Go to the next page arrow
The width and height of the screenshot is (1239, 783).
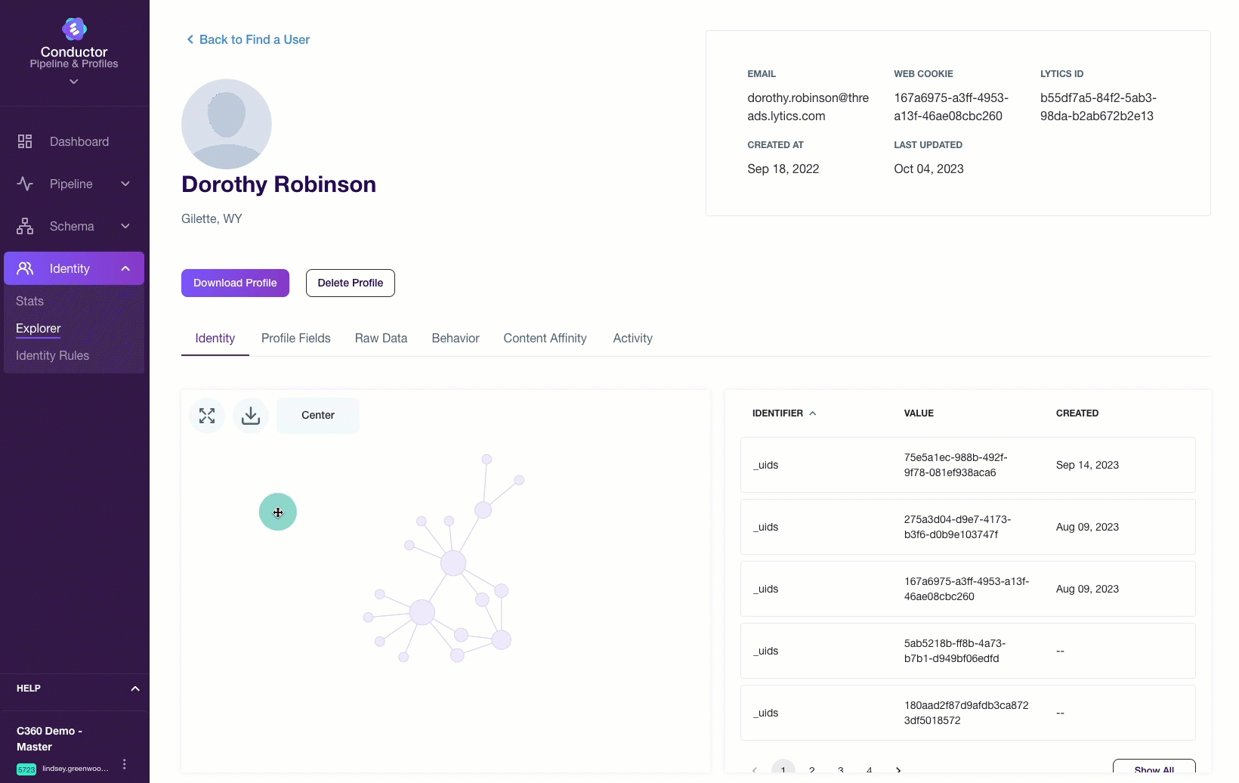click(x=898, y=770)
